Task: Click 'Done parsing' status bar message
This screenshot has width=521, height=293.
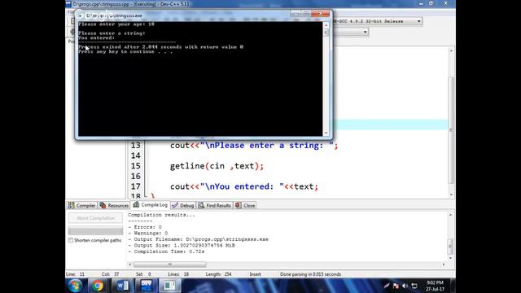Action: point(310,274)
